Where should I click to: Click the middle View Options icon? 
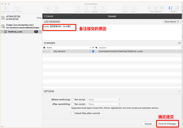156,8
